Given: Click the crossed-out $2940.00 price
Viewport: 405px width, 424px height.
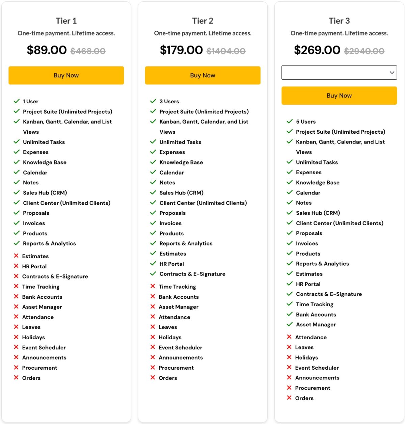Looking at the screenshot, I should (364, 51).
